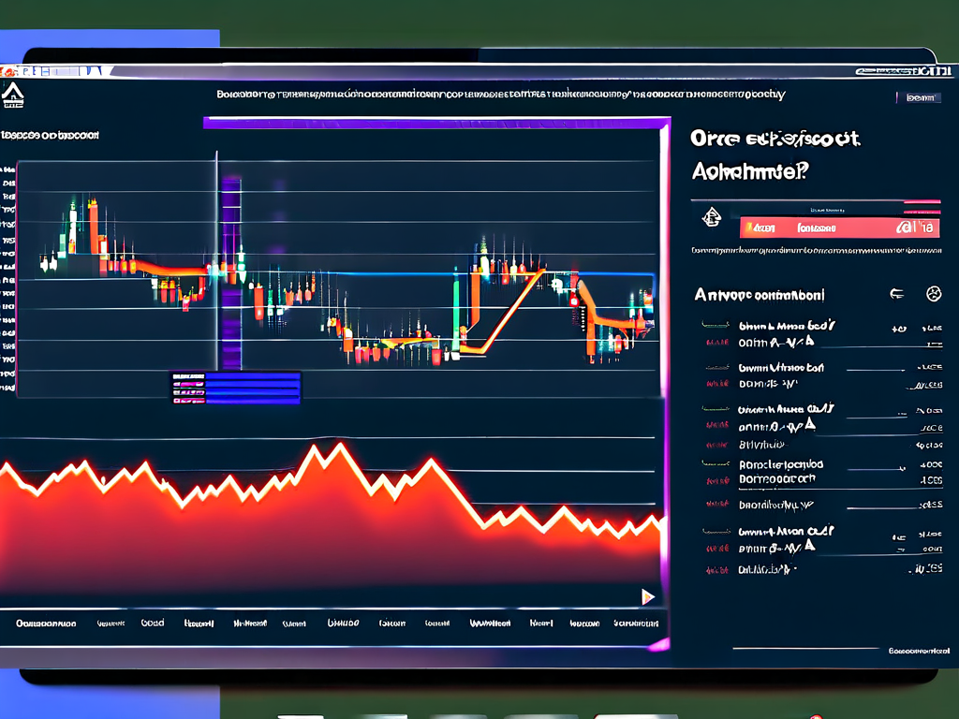The width and height of the screenshot is (959, 719).
Task: Click the purple bar above the candlestick chart
Action: click(435, 122)
